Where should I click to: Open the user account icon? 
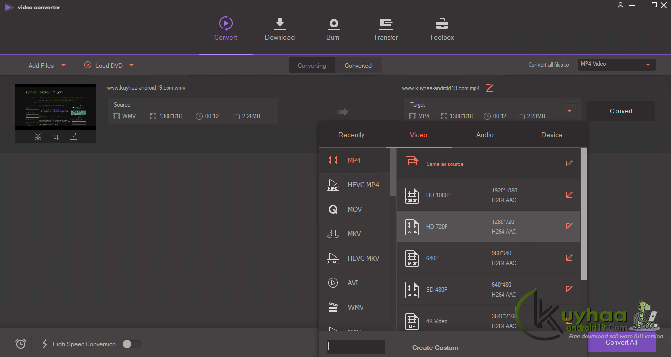pos(621,6)
